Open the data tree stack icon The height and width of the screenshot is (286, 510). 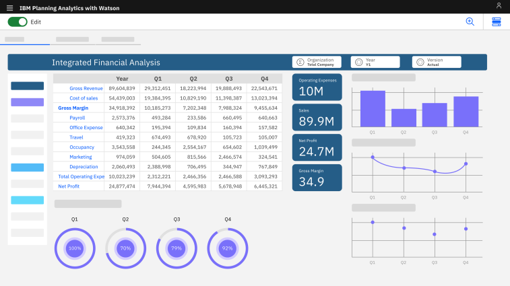click(x=497, y=22)
